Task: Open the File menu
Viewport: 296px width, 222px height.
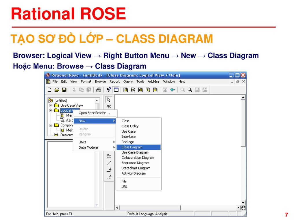Action: 55,82
